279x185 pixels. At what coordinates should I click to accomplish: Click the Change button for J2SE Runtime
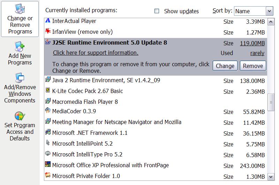[x=225, y=66]
